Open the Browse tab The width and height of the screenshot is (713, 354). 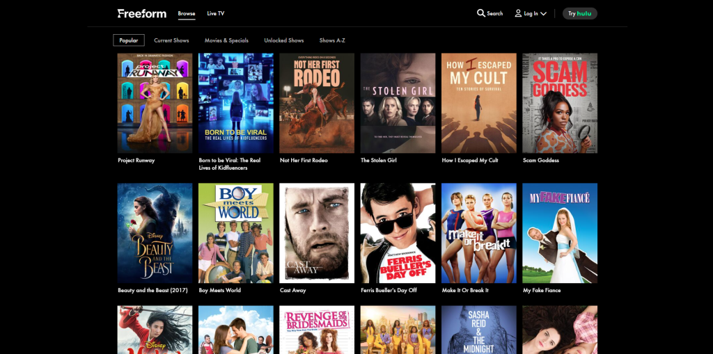click(187, 14)
